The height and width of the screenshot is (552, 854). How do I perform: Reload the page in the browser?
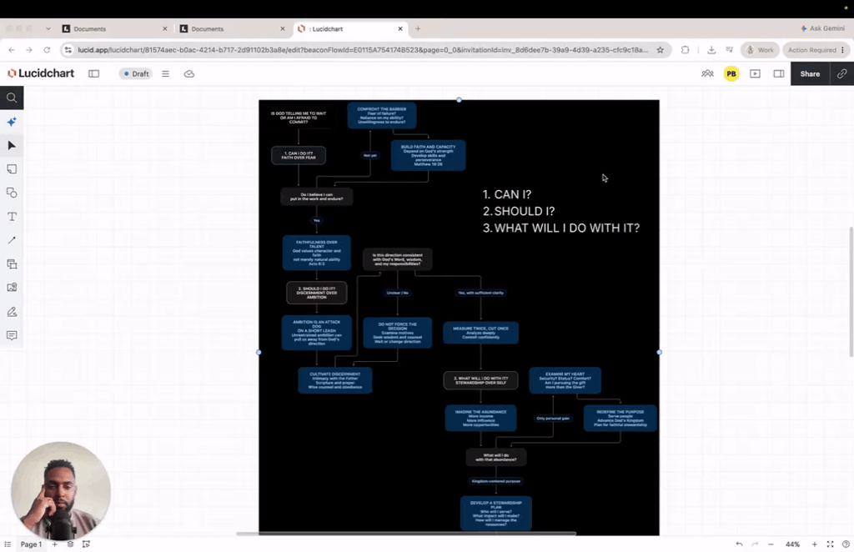47,50
